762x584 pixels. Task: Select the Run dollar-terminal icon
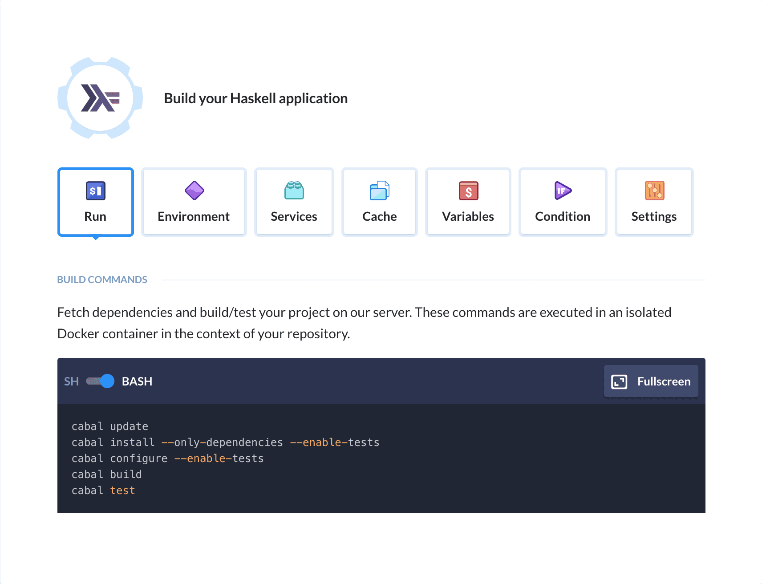95,191
